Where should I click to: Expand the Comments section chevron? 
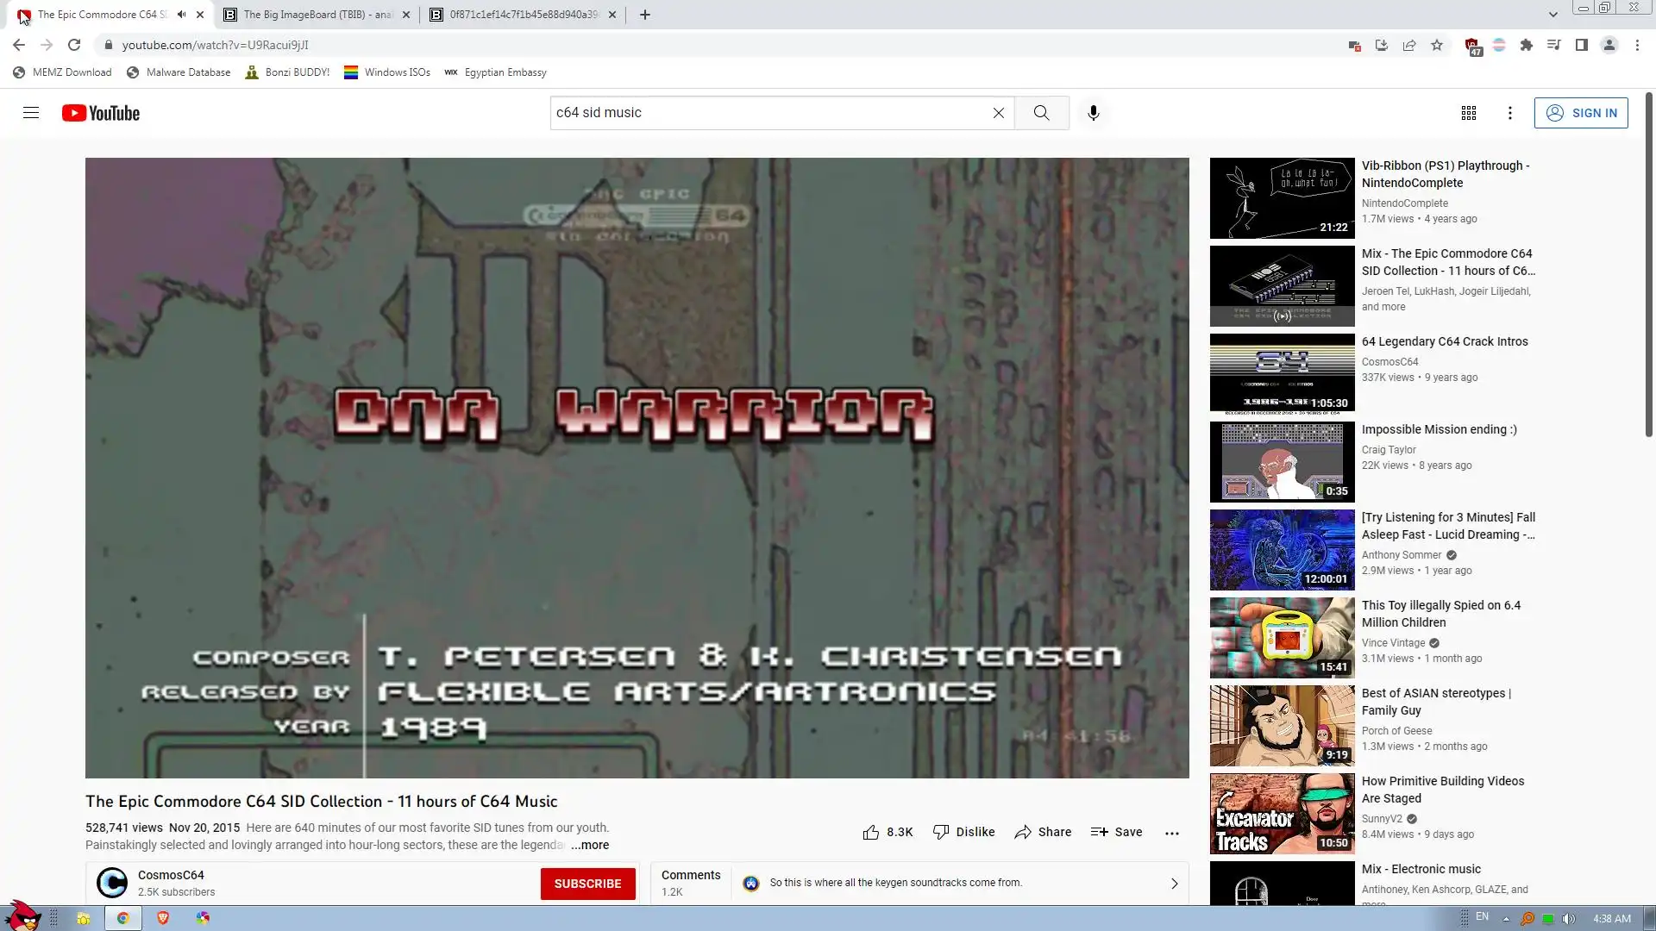tap(1174, 884)
